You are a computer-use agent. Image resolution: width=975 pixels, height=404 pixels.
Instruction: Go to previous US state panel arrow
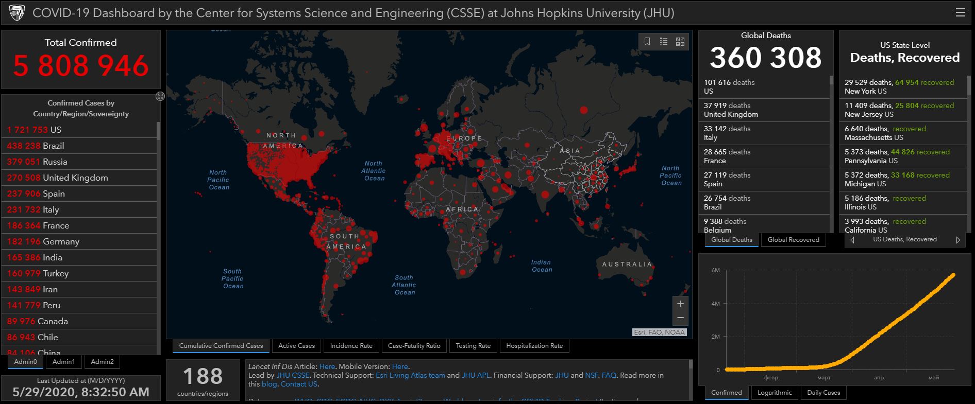click(x=852, y=240)
